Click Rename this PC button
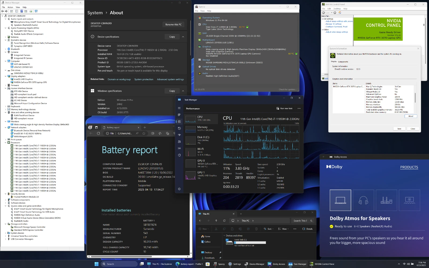Image resolution: width=429 pixels, height=268 pixels. (173, 24)
